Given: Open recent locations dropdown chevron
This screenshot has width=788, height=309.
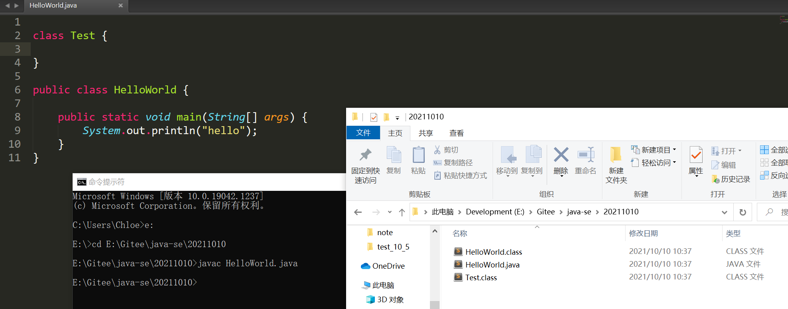Looking at the screenshot, I should [x=390, y=212].
